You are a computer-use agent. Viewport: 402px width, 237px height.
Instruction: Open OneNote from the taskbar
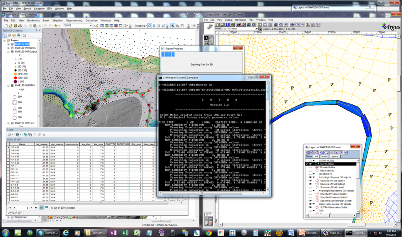pos(113,233)
